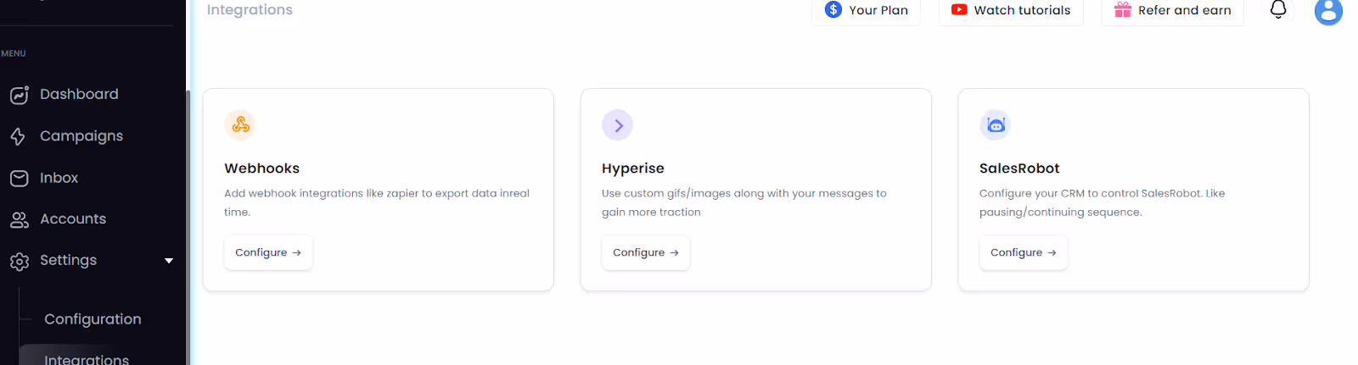Image resolution: width=1358 pixels, height=365 pixels.
Task: Collapse the Settings submenu arrow
Action: 169,261
